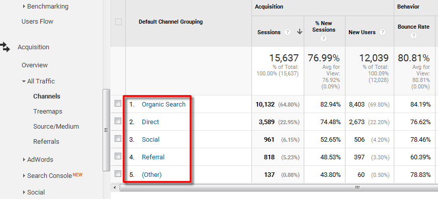Viewport: 438px width, 199px height.
Task: Click the Acquisition arrows icon in sidebar
Action: click(x=5, y=47)
